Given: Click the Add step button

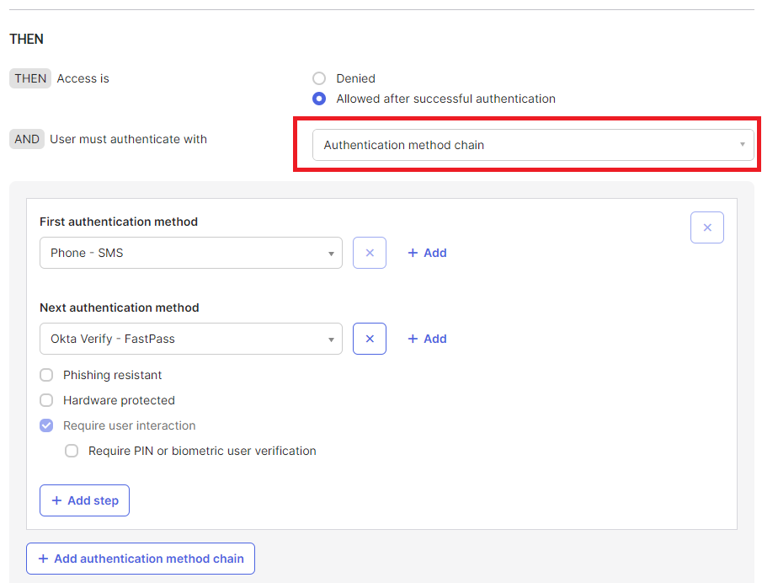Looking at the screenshot, I should point(84,500).
